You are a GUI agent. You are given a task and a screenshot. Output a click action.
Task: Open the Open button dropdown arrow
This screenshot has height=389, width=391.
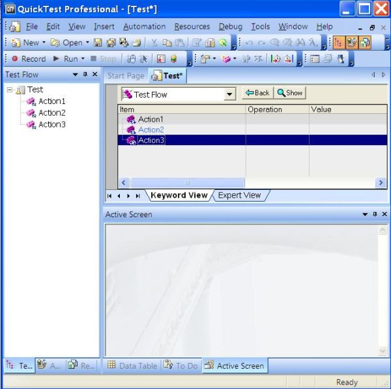pyautogui.click(x=87, y=42)
